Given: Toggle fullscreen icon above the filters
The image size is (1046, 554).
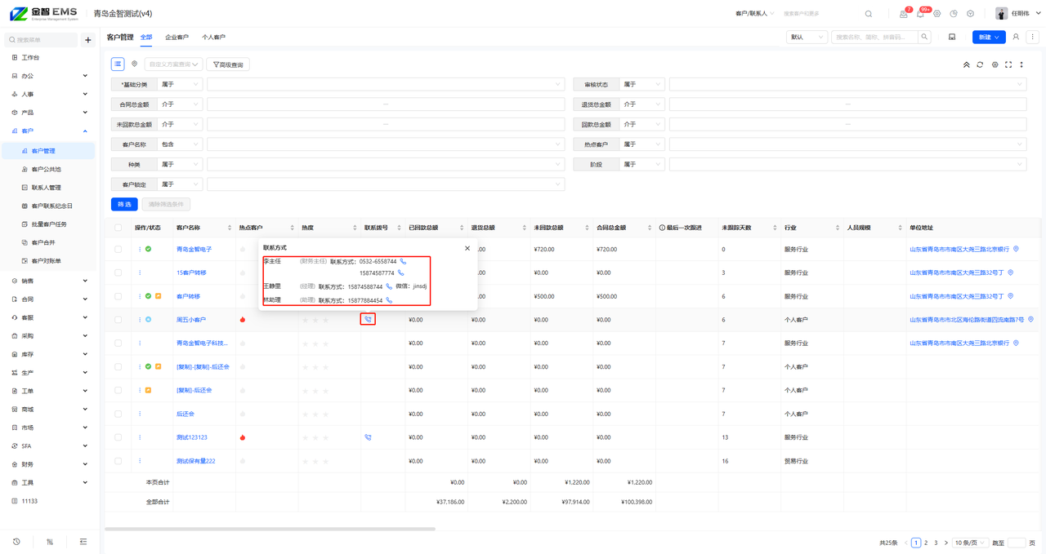Looking at the screenshot, I should 1008,64.
